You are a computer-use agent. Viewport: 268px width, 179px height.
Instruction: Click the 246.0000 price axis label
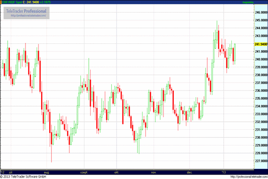pyautogui.click(x=260, y=13)
